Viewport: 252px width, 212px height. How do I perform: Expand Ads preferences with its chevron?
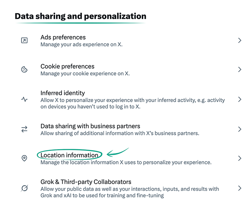coord(239,40)
